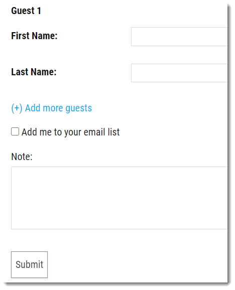Click the word guests in the blue link

[79, 108]
